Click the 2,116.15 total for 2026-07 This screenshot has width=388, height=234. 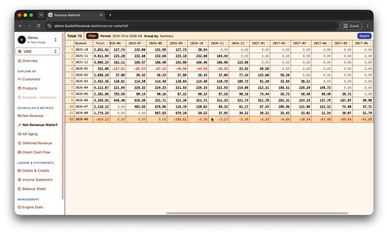pos(101,107)
